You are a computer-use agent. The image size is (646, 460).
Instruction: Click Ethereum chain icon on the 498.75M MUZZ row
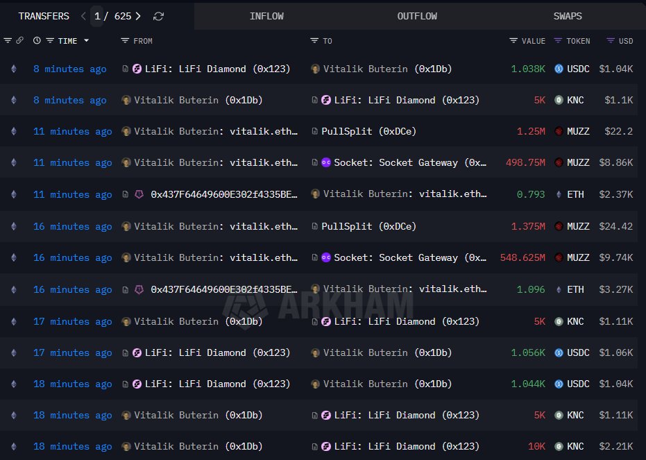click(x=14, y=162)
